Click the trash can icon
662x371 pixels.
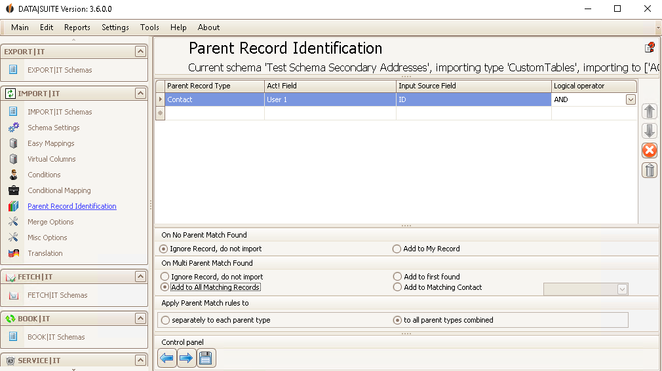point(650,170)
